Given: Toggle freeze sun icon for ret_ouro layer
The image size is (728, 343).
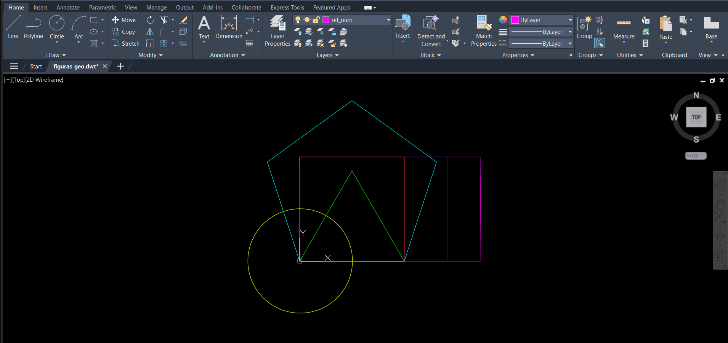Looking at the screenshot, I should coord(307,20).
